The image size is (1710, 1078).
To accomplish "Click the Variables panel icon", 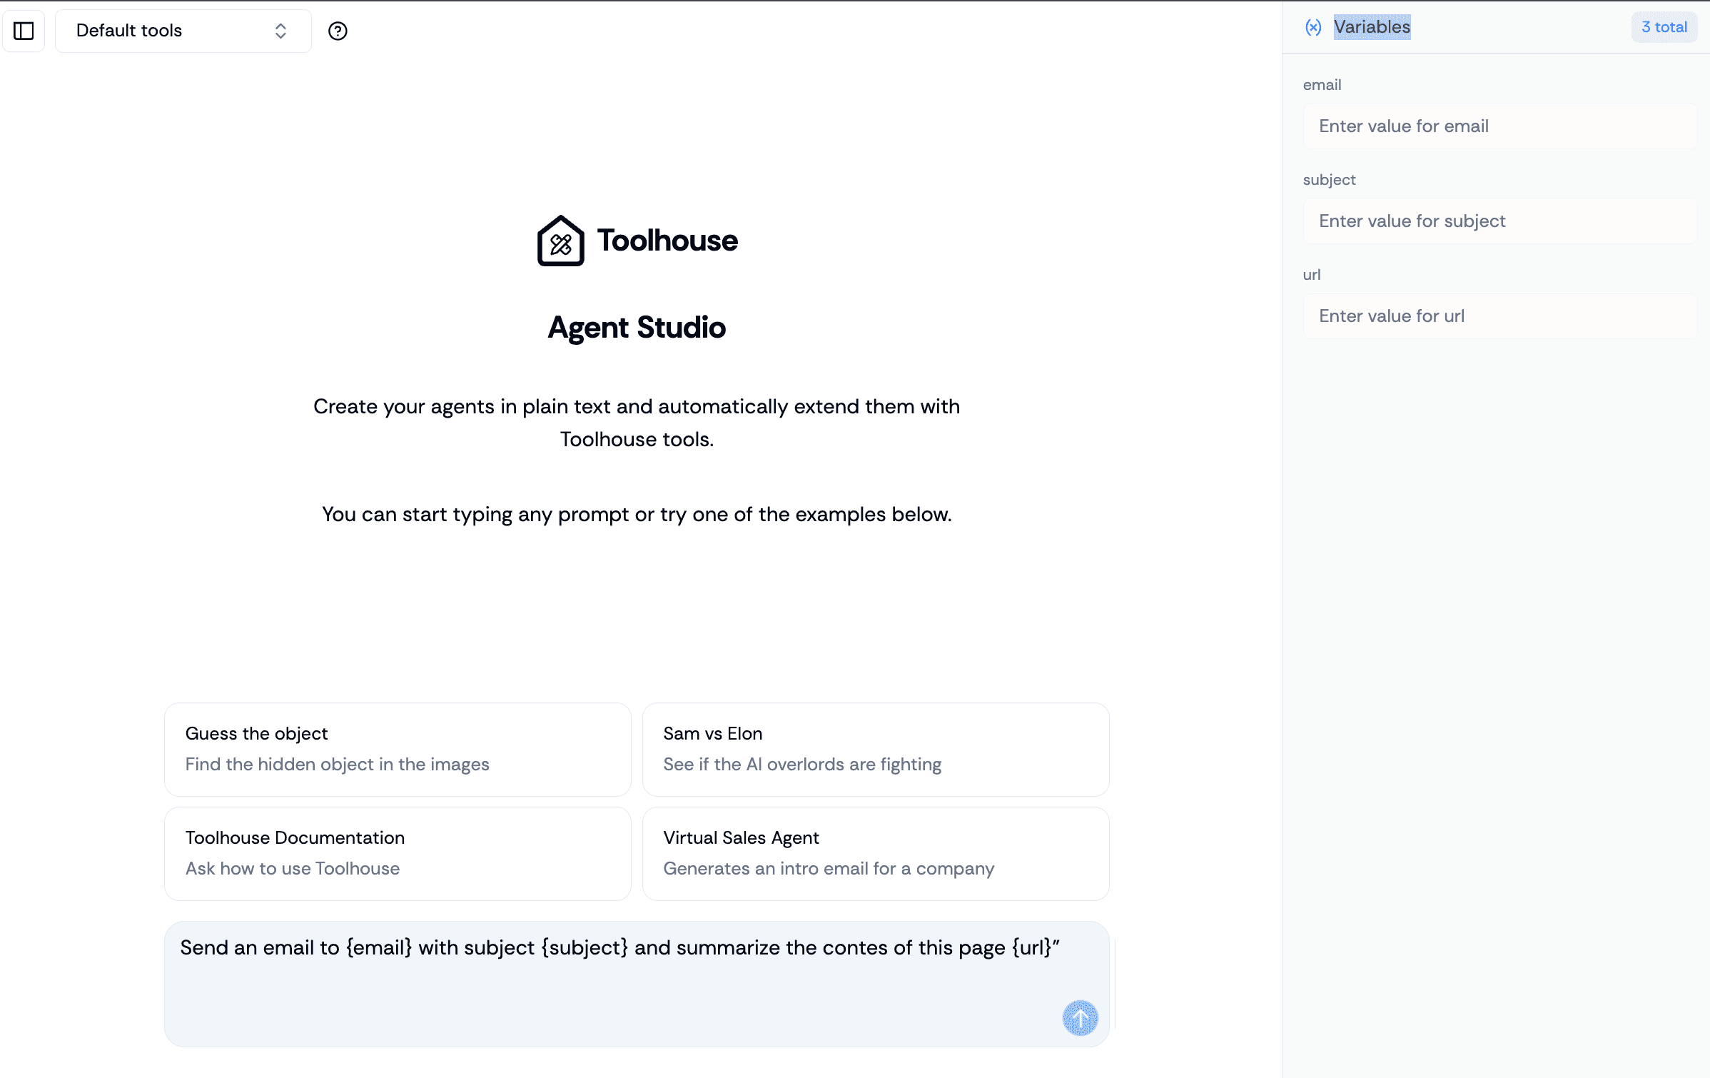I will pos(1313,27).
